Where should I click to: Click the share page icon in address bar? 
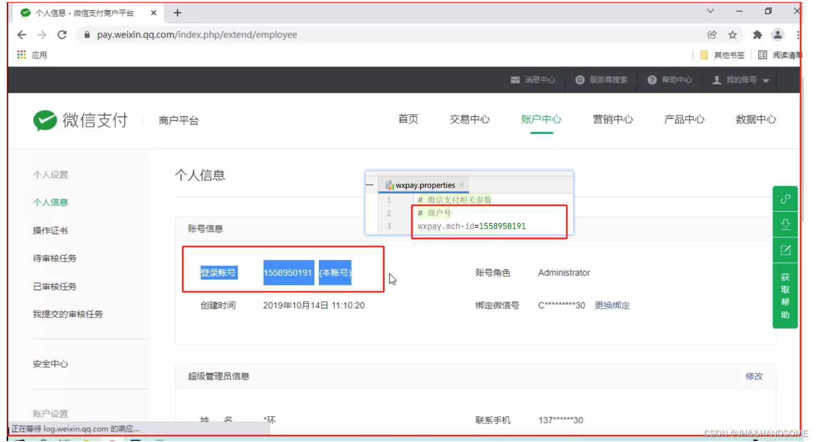coord(712,34)
